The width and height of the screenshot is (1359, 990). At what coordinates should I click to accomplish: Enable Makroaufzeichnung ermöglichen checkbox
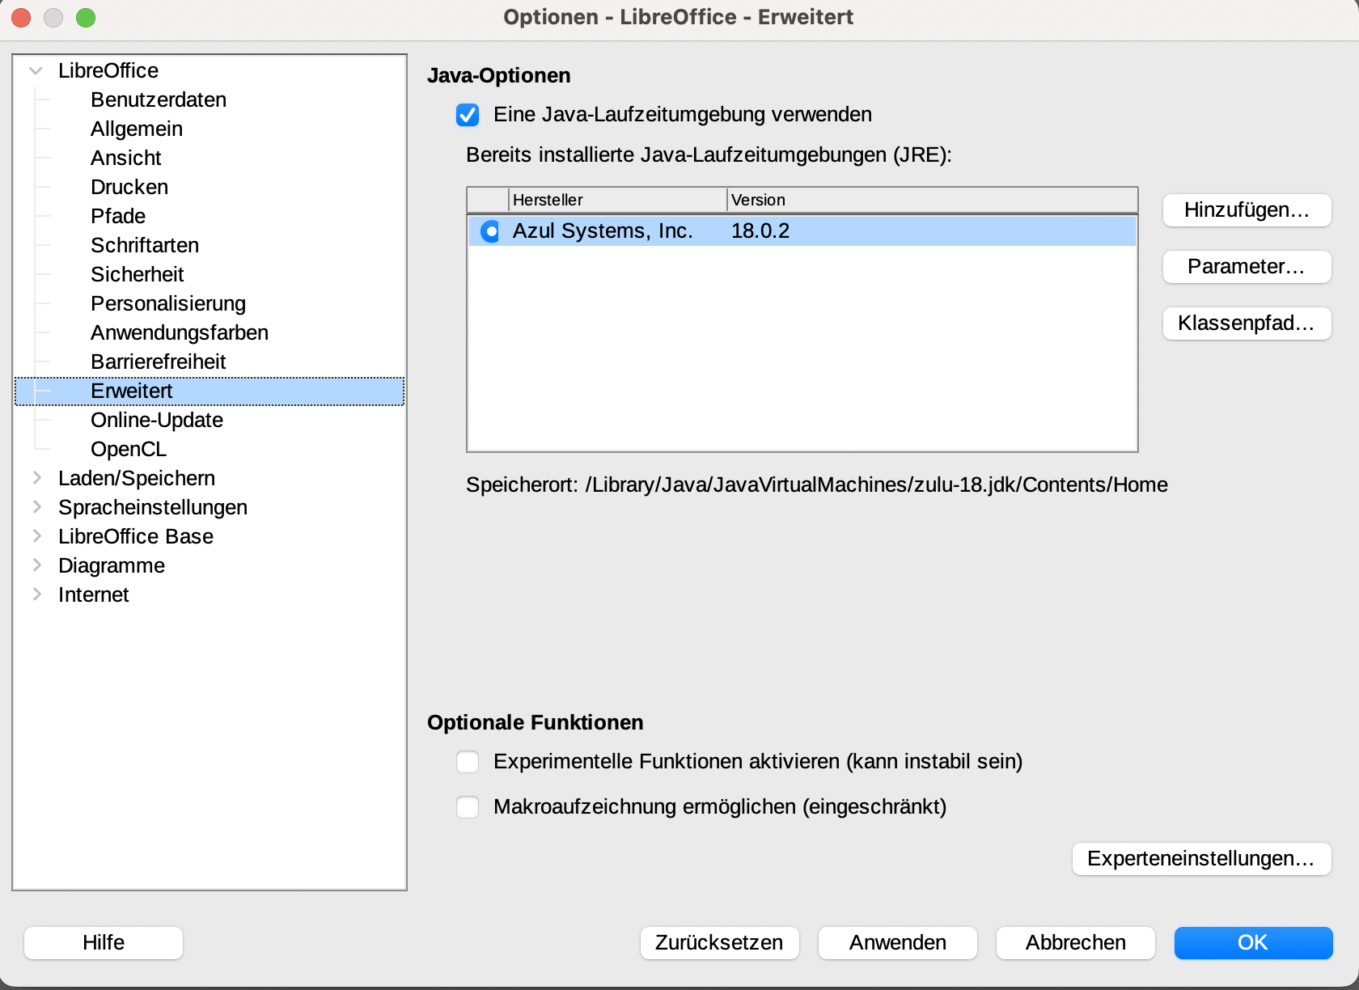coord(468,807)
